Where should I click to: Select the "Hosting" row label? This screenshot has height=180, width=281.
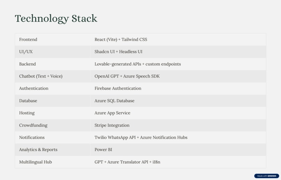tap(27, 113)
